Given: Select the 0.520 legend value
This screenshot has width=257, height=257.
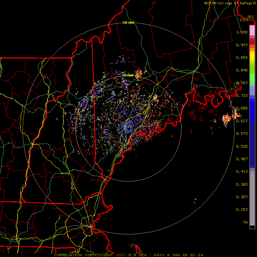Looking at the screenshot, I should click(x=242, y=146).
